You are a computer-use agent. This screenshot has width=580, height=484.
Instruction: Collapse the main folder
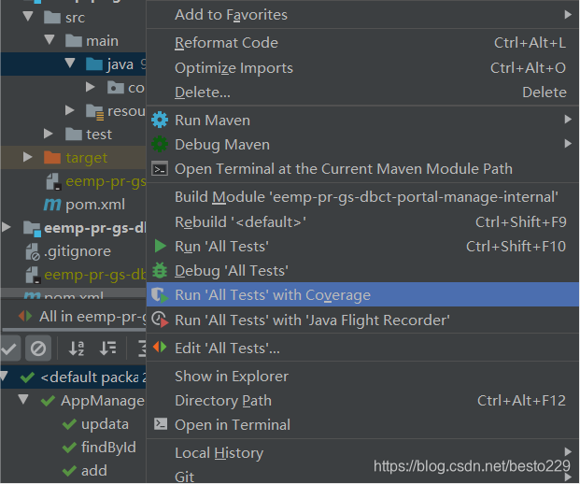tap(50, 39)
